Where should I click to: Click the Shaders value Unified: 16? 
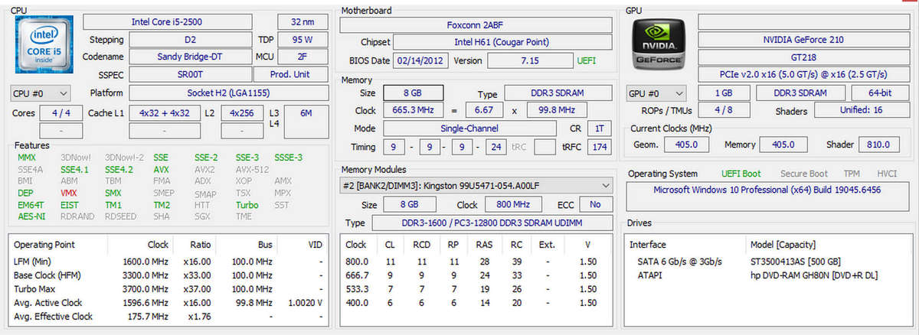pos(861,110)
